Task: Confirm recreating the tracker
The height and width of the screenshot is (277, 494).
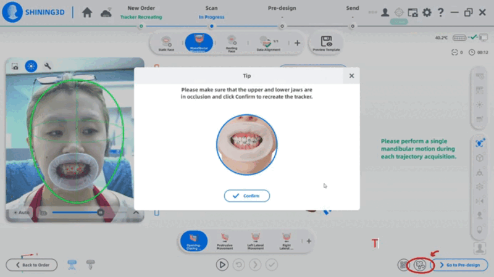Action: pyautogui.click(x=246, y=196)
